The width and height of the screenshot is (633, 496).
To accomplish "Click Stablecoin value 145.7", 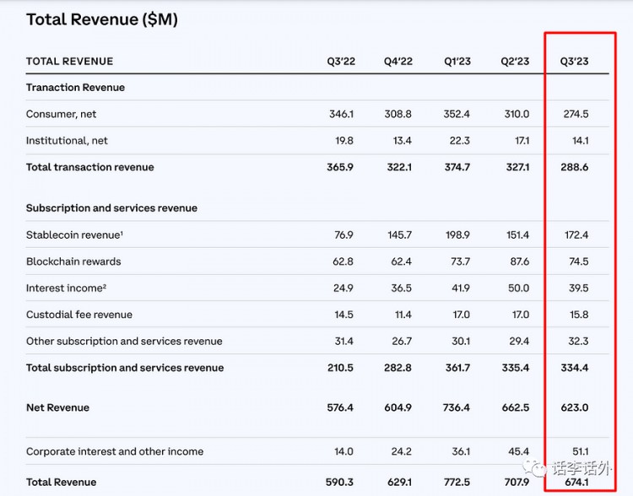I will click(400, 235).
